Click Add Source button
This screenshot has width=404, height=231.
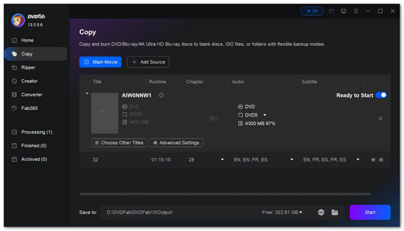pyautogui.click(x=148, y=62)
